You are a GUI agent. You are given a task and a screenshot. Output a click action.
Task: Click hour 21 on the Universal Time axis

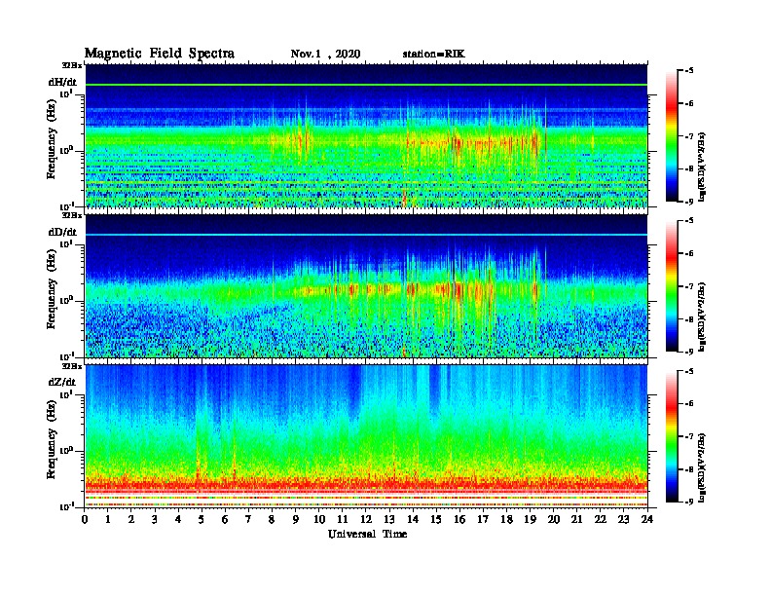[576, 520]
